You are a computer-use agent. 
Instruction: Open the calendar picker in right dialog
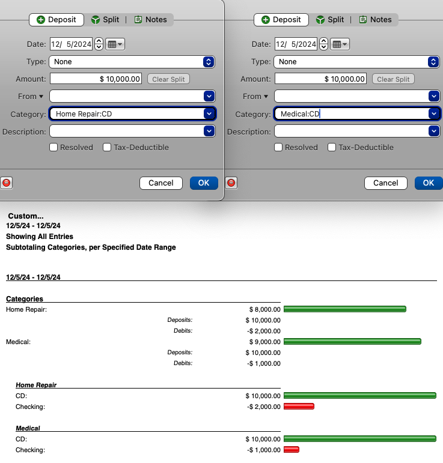click(x=340, y=44)
